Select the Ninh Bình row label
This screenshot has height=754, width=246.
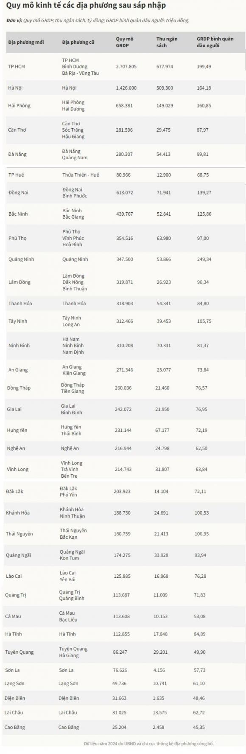pyautogui.click(x=19, y=346)
